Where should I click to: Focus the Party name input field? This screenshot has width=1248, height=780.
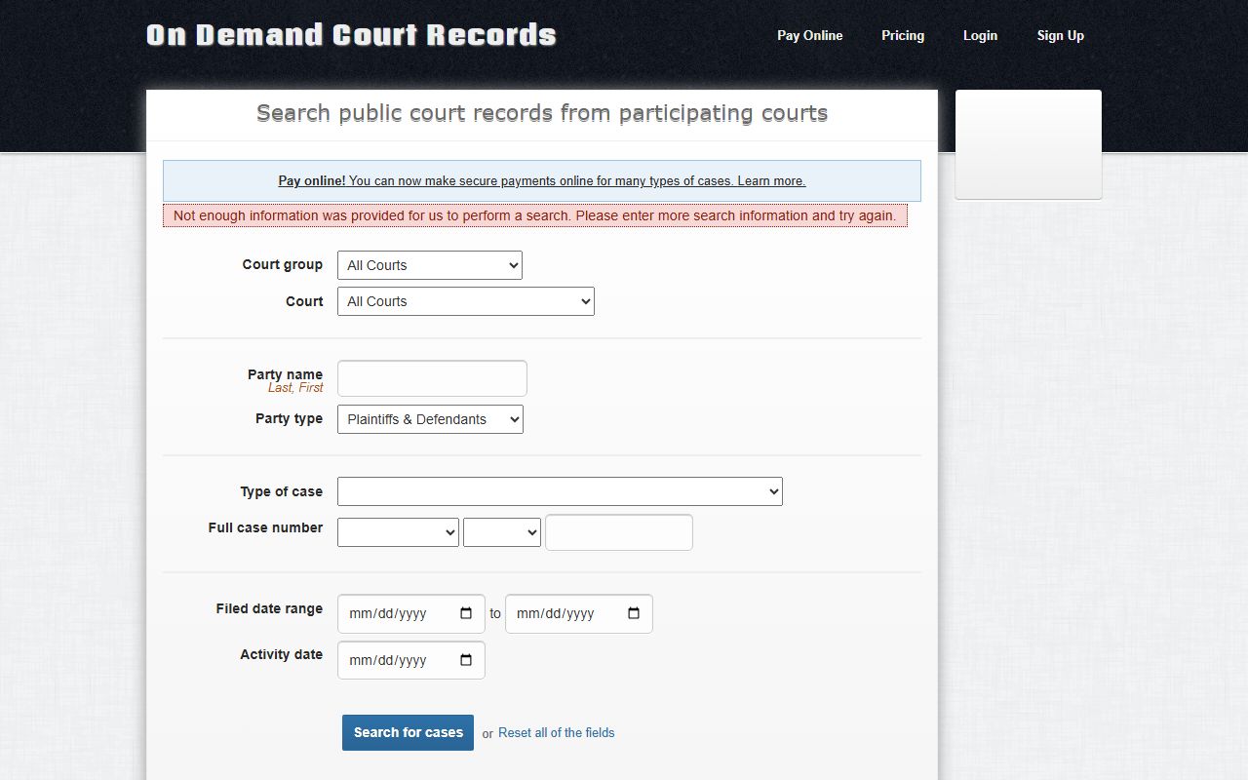pos(432,378)
